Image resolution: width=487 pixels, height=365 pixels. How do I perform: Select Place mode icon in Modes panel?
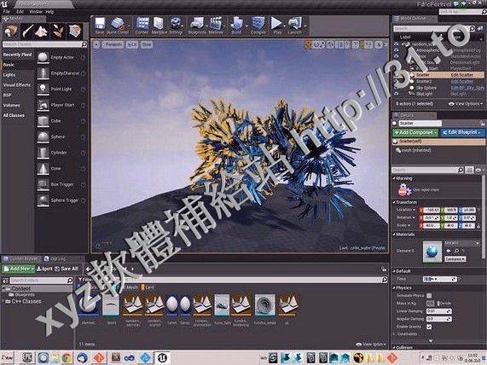[x=11, y=32]
